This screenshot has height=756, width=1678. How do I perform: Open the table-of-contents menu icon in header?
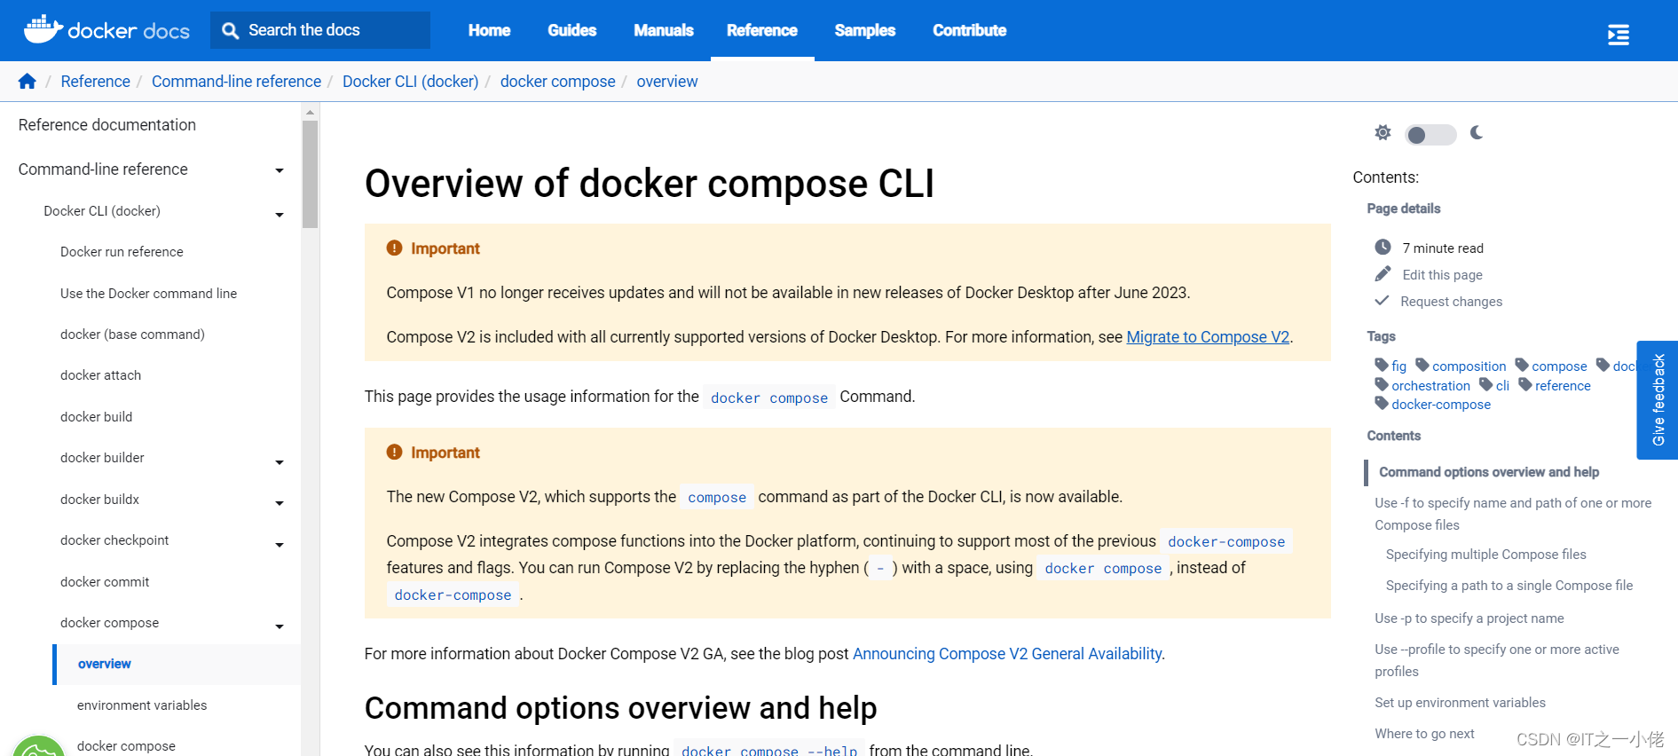point(1619,35)
